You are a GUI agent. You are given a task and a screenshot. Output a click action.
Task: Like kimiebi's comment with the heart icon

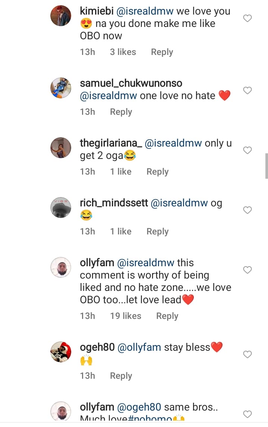[x=247, y=18]
